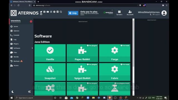
Task: Click the gears software tile in third row
Action: (50, 89)
